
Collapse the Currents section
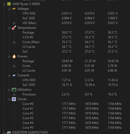click(x=9, y=76)
